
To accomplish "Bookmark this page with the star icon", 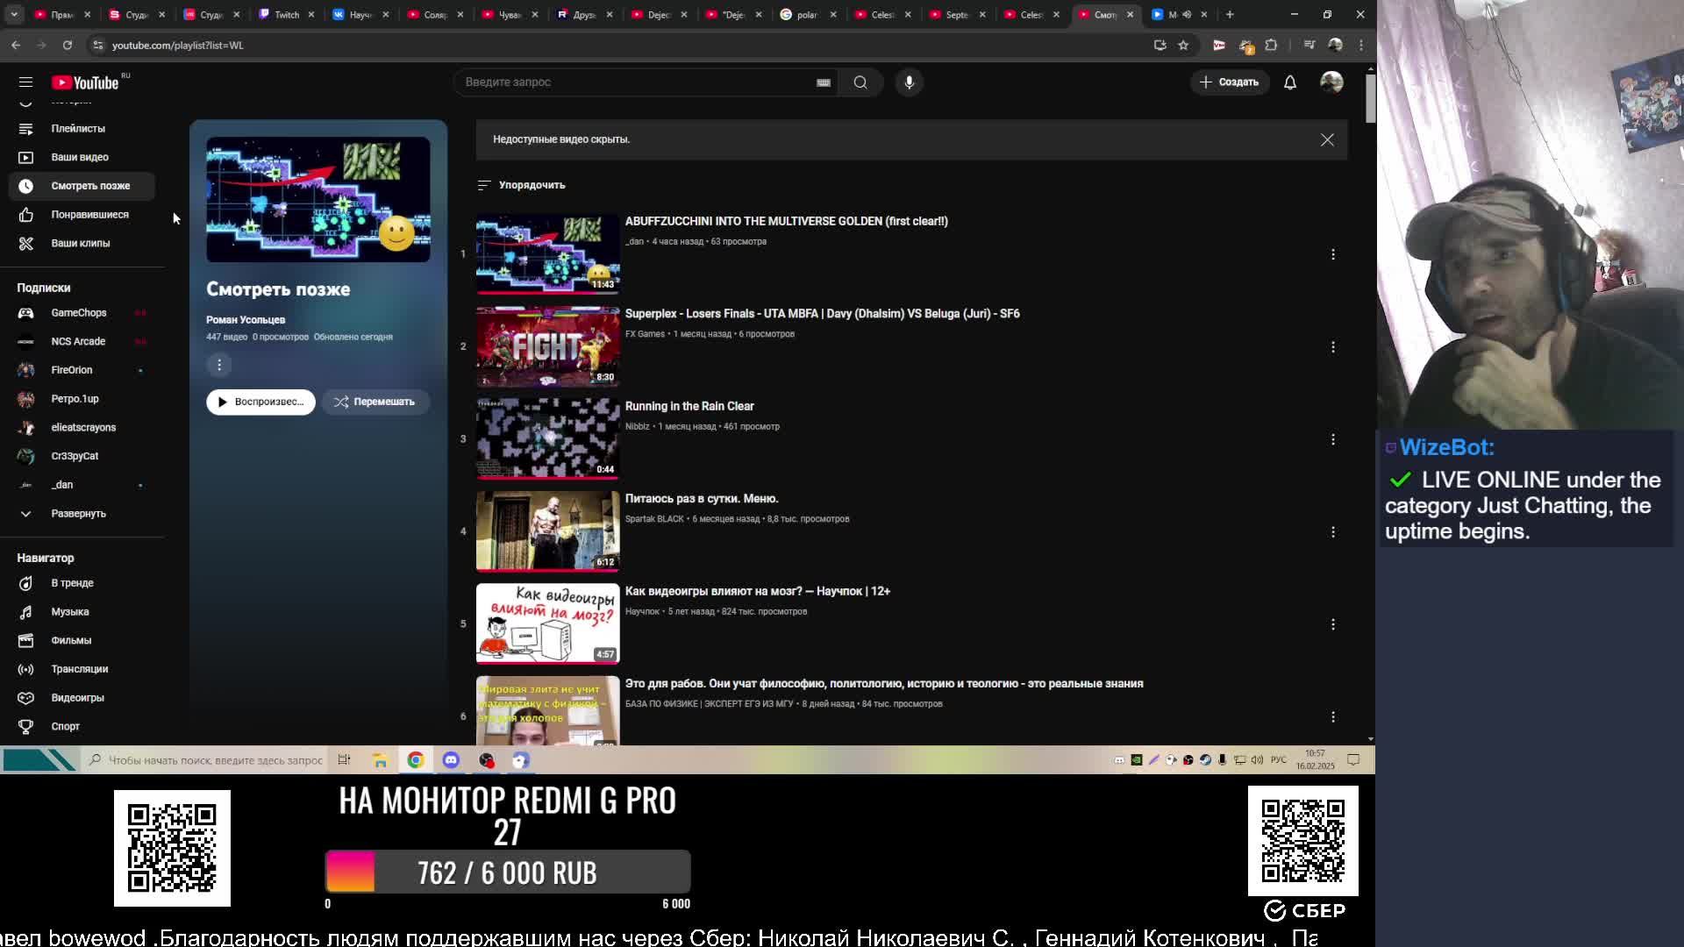I will [1183, 45].
